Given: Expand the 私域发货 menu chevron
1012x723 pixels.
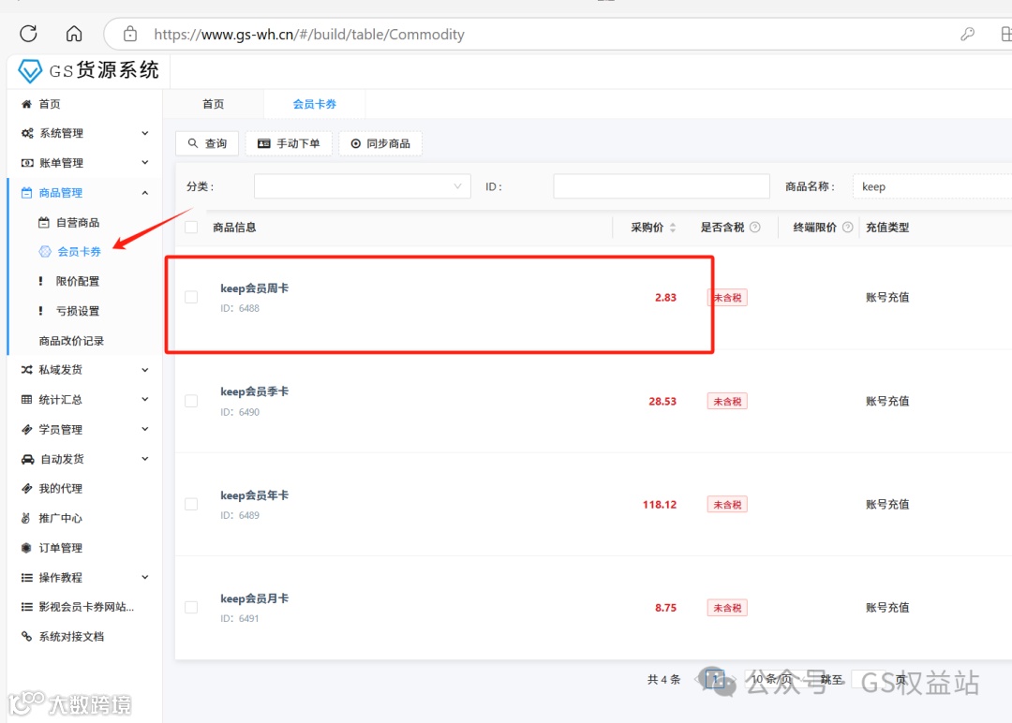Looking at the screenshot, I should pyautogui.click(x=145, y=370).
